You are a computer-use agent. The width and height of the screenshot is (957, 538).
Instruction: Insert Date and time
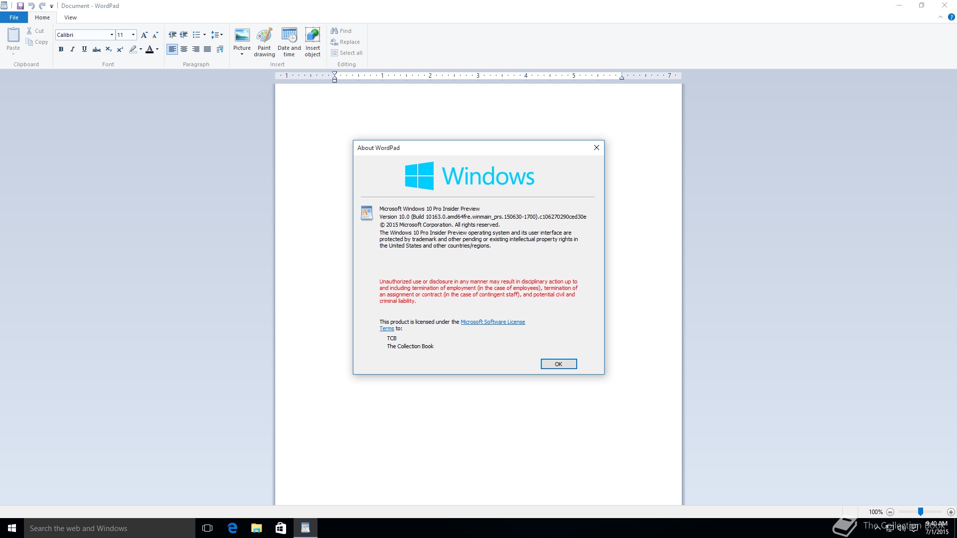tap(289, 42)
